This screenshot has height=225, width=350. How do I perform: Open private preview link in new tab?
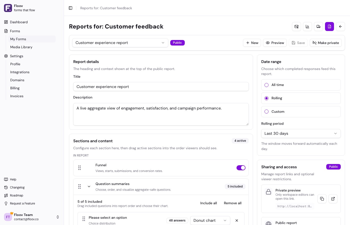[x=333, y=199]
